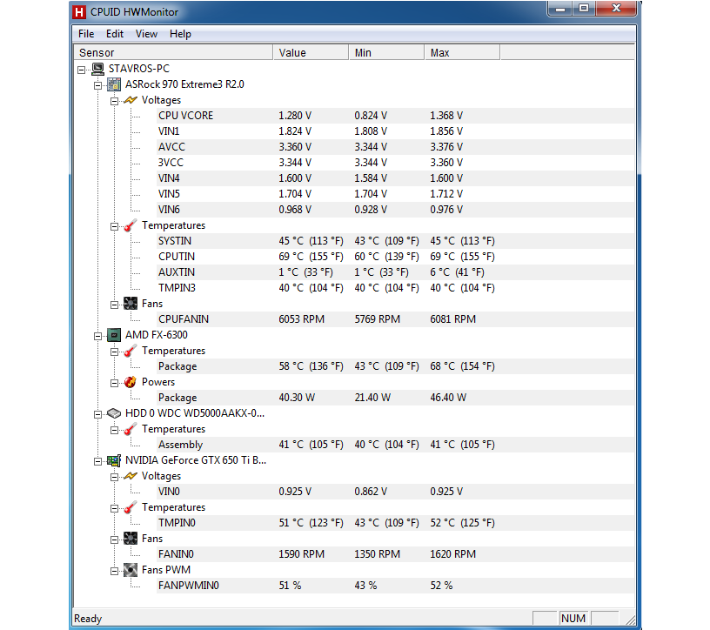Select the CPU VCORE row

[x=395, y=116]
